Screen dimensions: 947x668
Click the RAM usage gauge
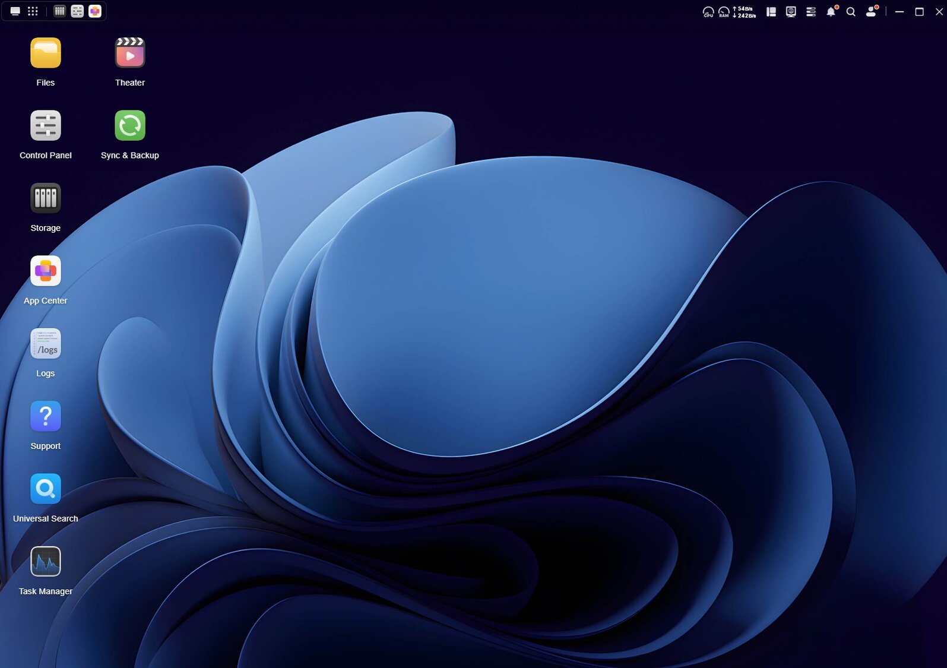pos(724,11)
